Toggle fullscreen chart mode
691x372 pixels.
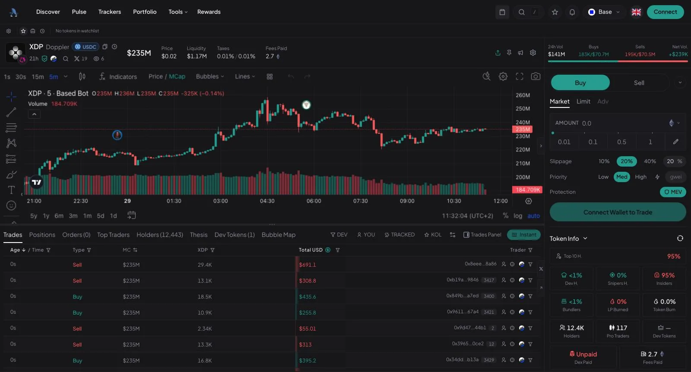pyautogui.click(x=520, y=76)
